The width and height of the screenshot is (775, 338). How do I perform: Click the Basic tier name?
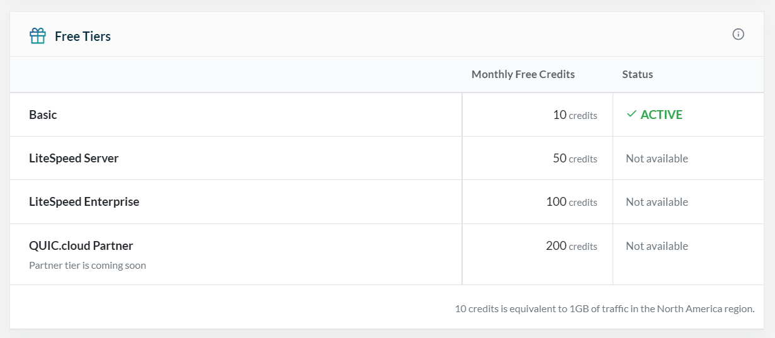tap(43, 115)
